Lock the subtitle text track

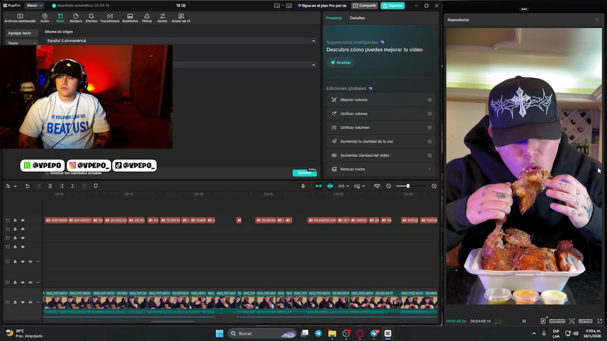tap(15, 220)
